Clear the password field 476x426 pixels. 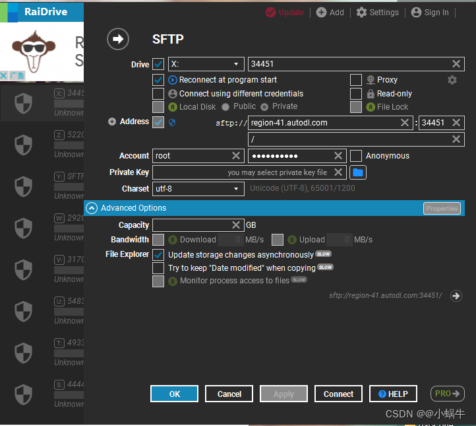click(338, 156)
